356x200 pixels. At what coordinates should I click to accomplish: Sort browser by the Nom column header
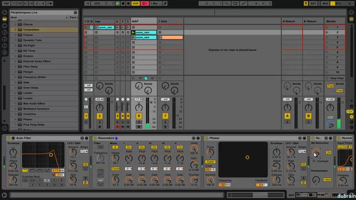coord(39,17)
